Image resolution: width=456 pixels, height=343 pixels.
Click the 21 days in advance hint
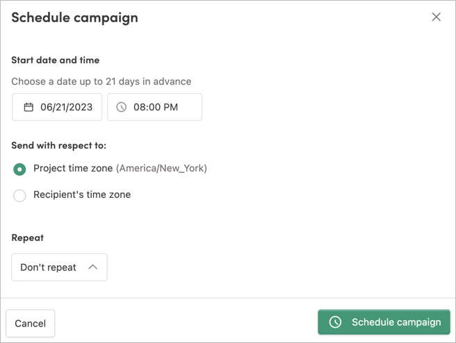(101, 82)
